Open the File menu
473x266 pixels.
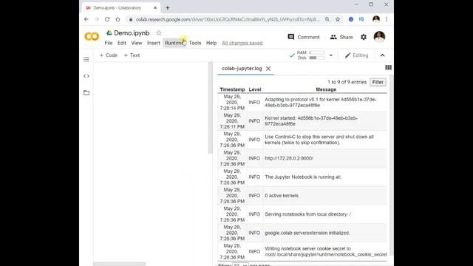coord(109,43)
